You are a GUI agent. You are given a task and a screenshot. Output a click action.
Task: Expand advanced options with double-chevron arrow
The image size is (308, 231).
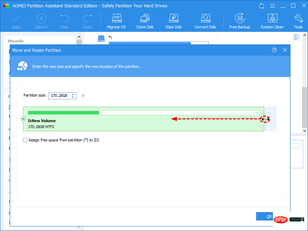[x=83, y=95]
